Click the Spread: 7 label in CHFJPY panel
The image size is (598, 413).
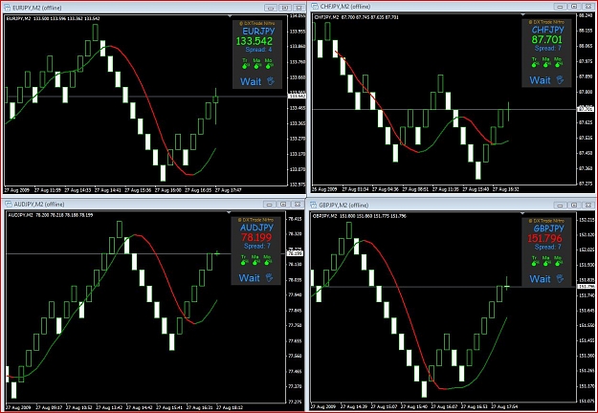pos(547,49)
